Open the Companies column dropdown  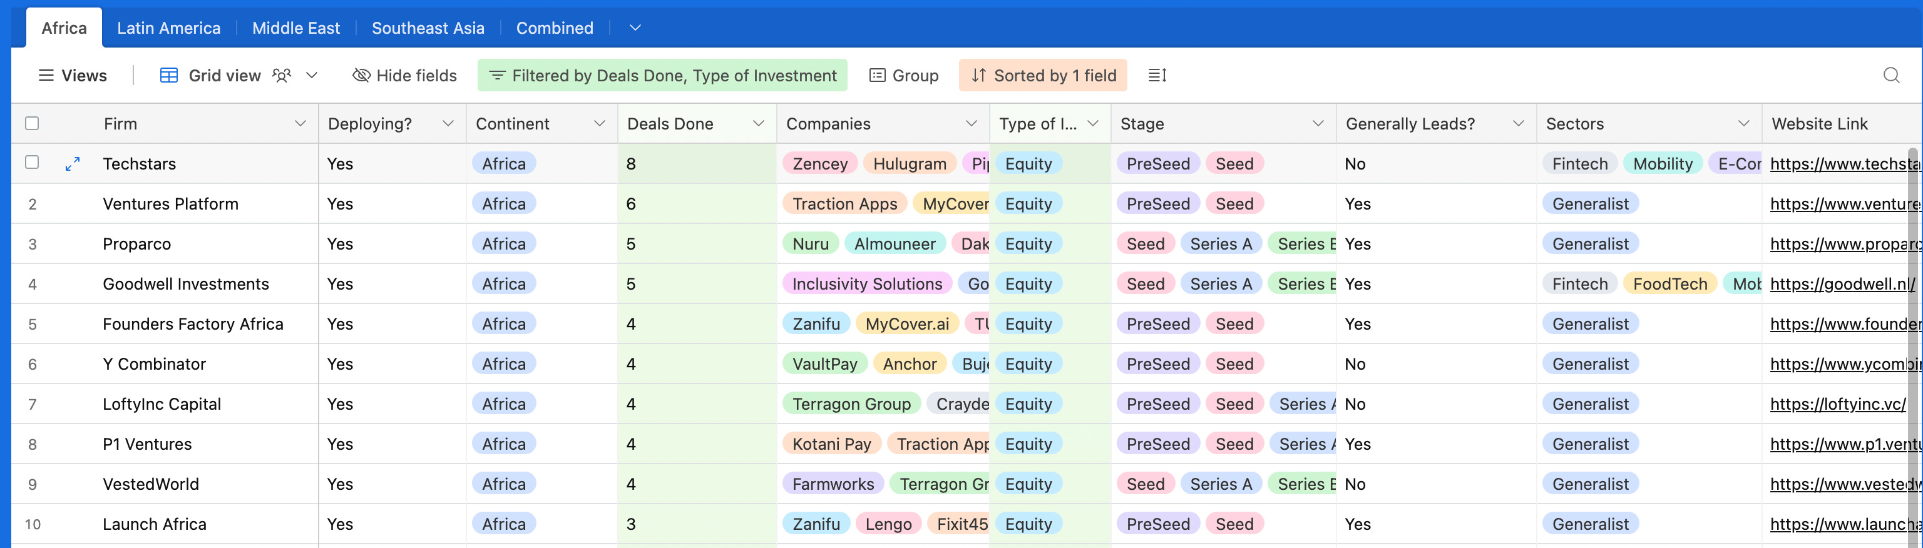(972, 124)
